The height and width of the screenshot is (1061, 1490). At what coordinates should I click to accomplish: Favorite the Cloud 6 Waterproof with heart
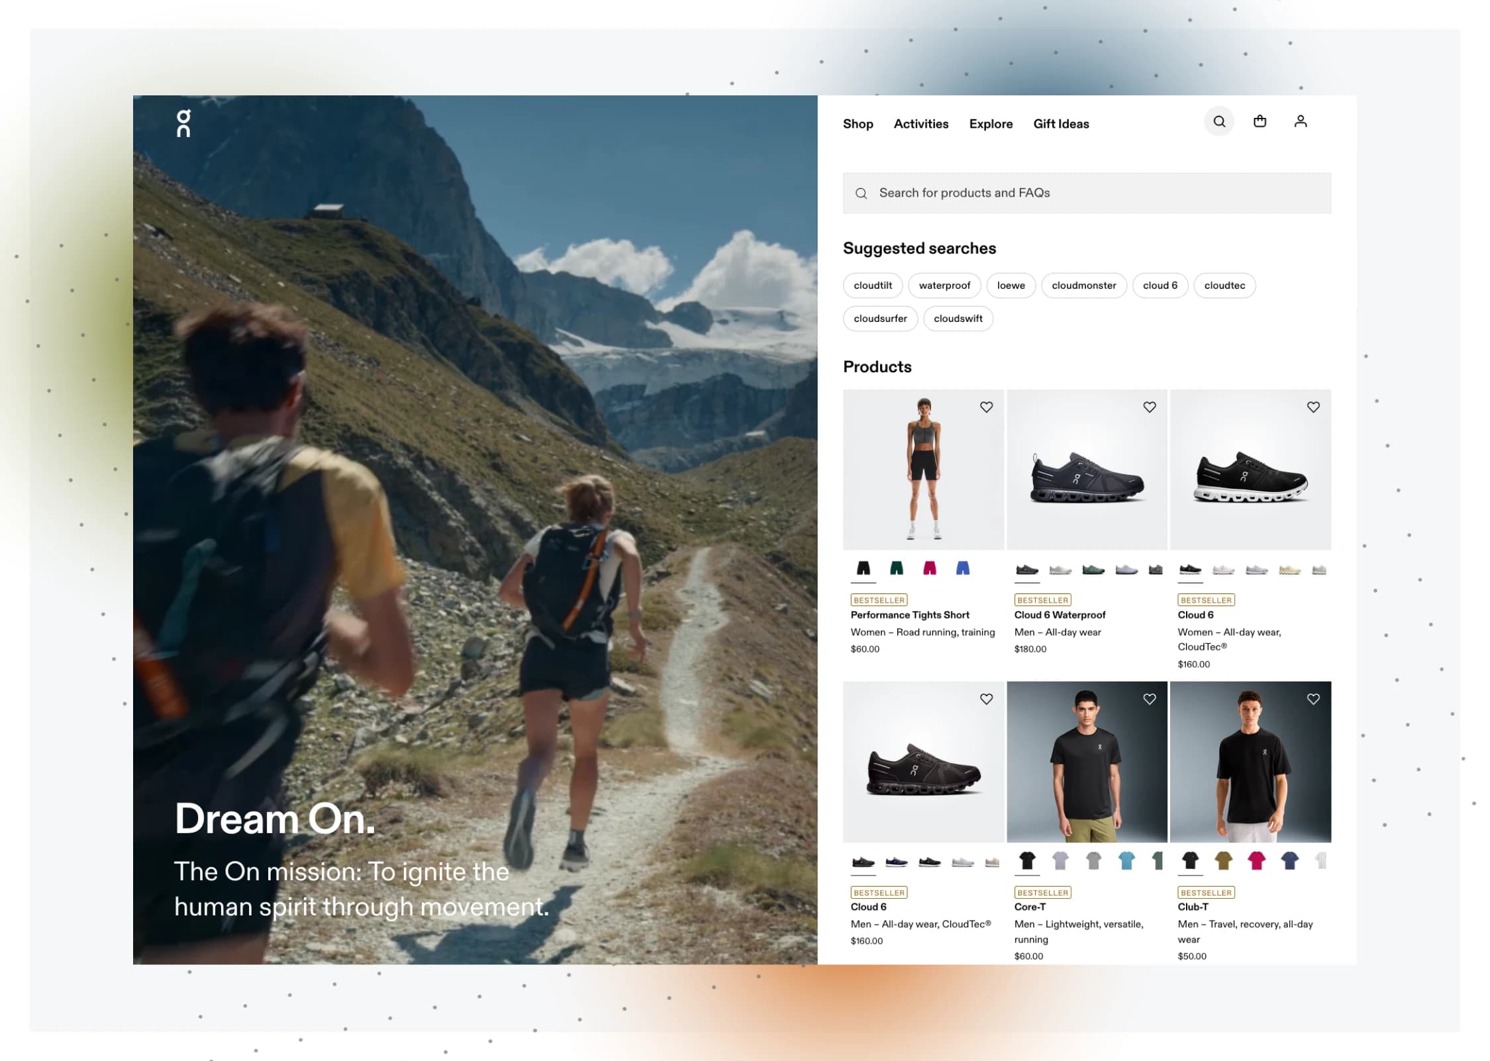coord(1149,407)
